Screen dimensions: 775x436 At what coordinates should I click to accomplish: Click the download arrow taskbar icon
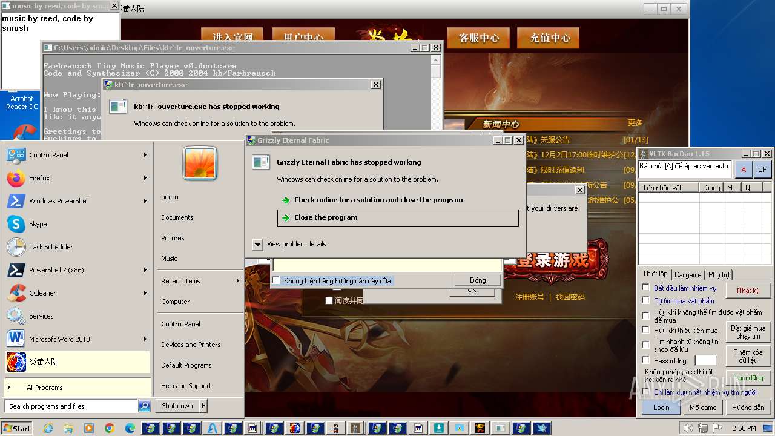point(438,428)
